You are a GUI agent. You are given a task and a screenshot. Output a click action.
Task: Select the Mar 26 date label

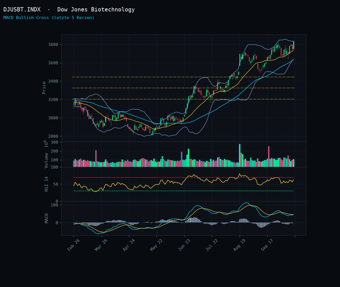point(101,245)
